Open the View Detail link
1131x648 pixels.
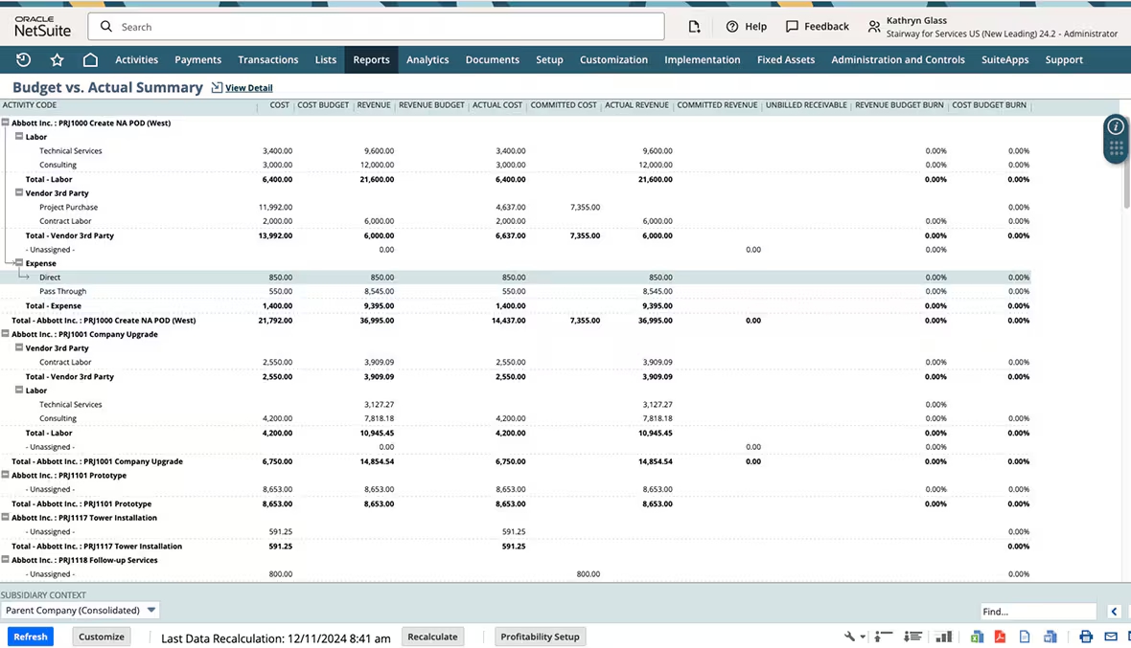248,86
